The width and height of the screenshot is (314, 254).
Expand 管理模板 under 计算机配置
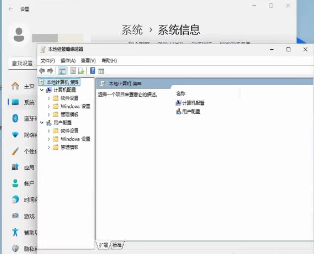point(49,115)
